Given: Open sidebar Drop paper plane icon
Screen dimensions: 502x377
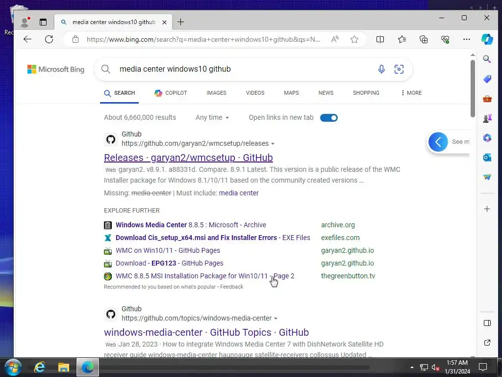Looking at the screenshot, I should 487,177.
